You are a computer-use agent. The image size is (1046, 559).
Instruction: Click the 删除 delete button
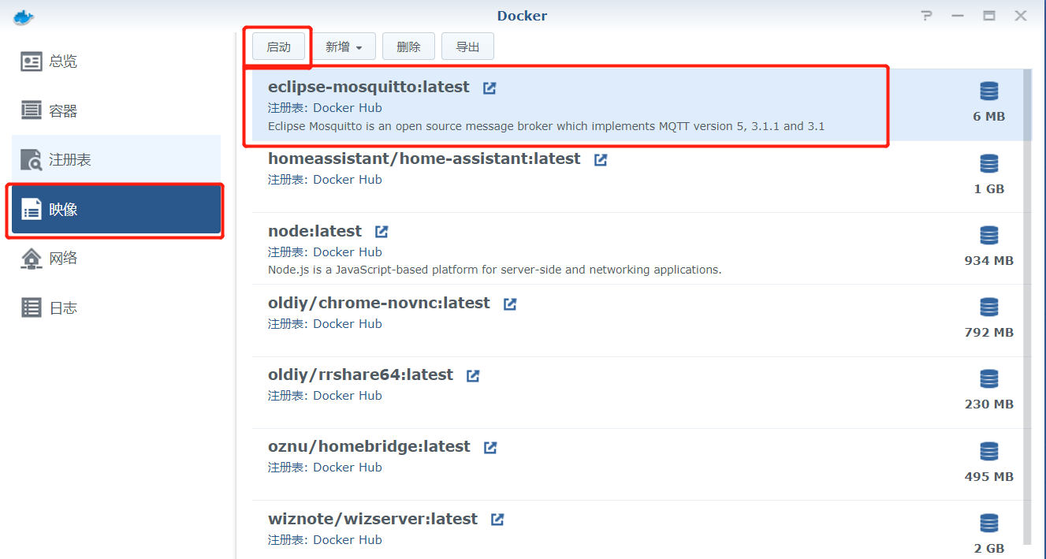[x=408, y=47]
